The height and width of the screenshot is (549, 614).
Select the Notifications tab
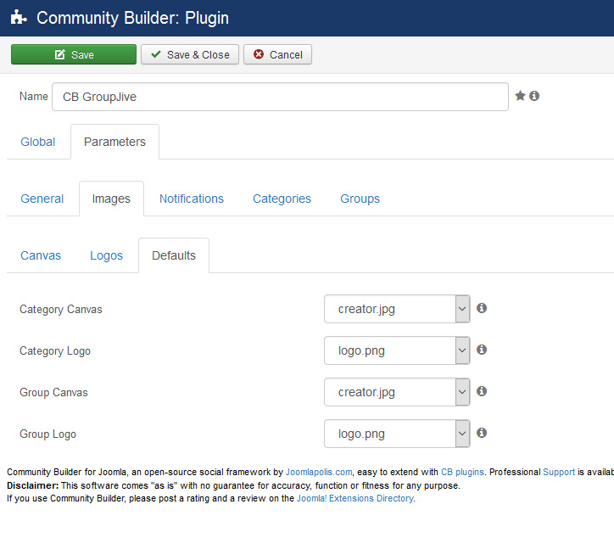coord(192,199)
